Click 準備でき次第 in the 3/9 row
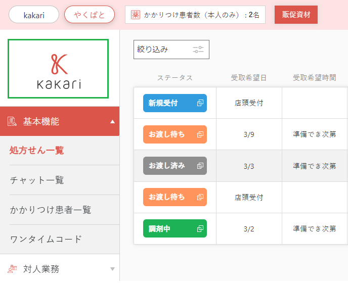 [315, 134]
